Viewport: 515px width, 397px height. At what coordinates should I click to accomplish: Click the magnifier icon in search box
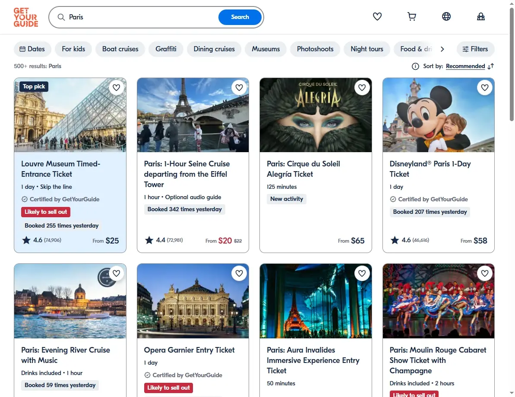click(x=61, y=17)
